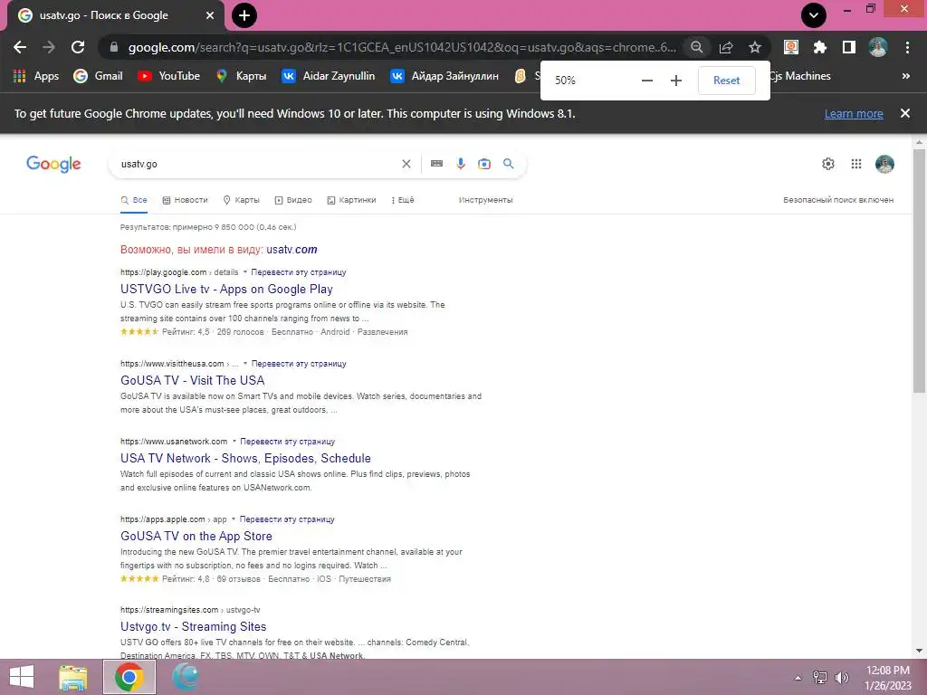927x695 pixels.
Task: Open the Aidar Zaynullin VK bookmark
Action: click(x=328, y=76)
